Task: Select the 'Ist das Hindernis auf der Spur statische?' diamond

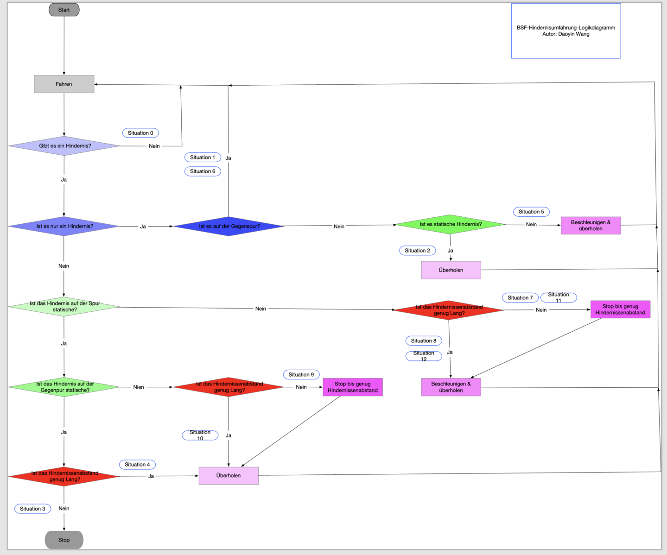Action: point(64,307)
